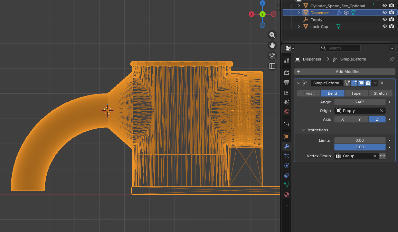Screen dimensions: 398x232
Task: Open the World properties tab
Action: 286,112
